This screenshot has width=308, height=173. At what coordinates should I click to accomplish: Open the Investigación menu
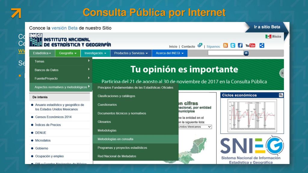95,53
